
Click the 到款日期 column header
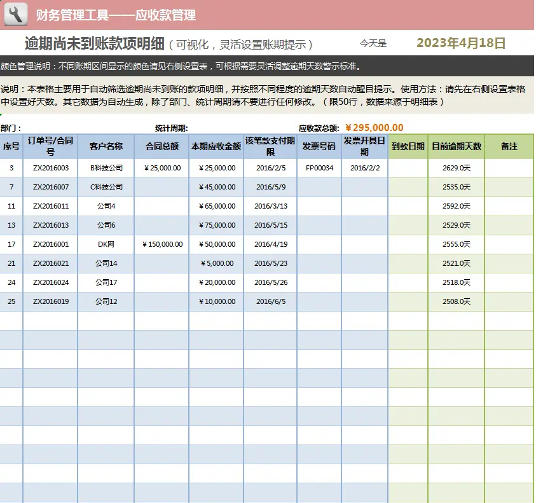[x=408, y=147]
